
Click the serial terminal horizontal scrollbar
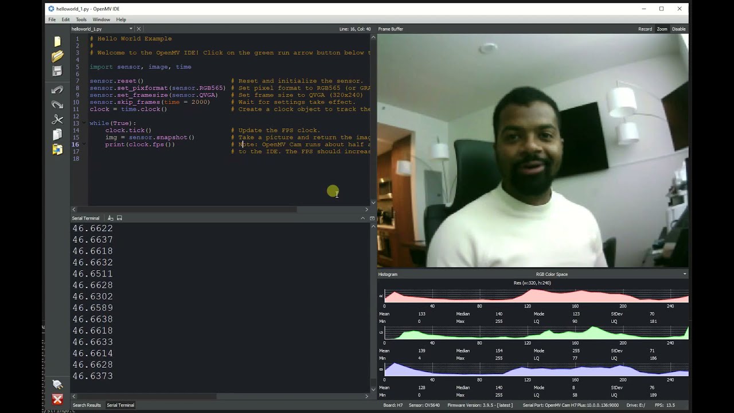click(x=147, y=396)
